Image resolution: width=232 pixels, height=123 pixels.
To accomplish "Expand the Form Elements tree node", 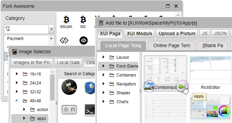I will click(x=103, y=66).
